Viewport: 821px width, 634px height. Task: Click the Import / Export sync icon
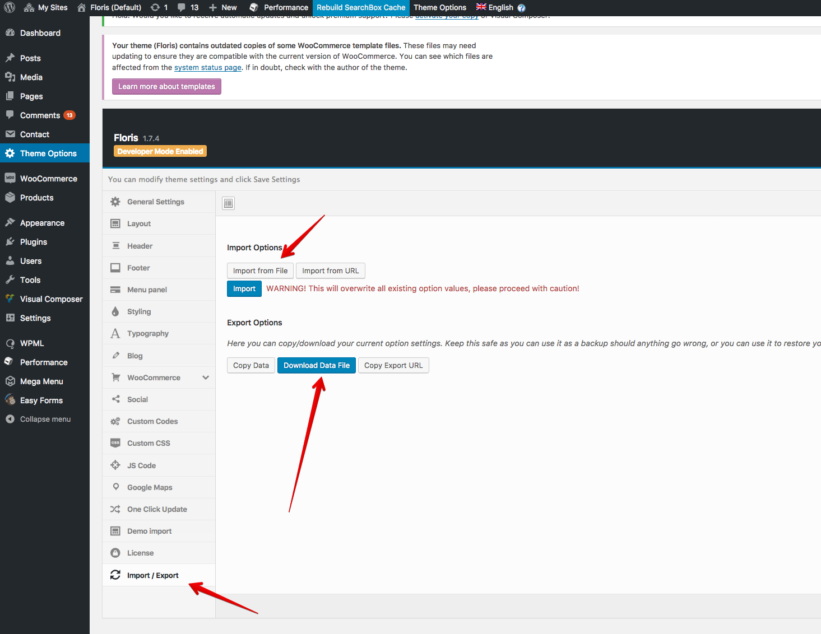pyautogui.click(x=115, y=575)
